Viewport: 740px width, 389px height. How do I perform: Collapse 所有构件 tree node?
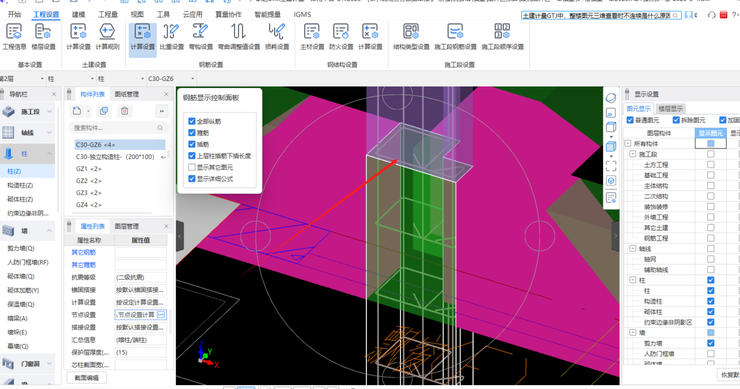point(628,143)
